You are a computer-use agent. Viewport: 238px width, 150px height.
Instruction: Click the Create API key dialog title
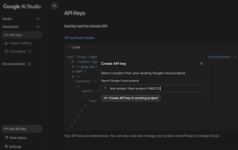click(x=114, y=64)
